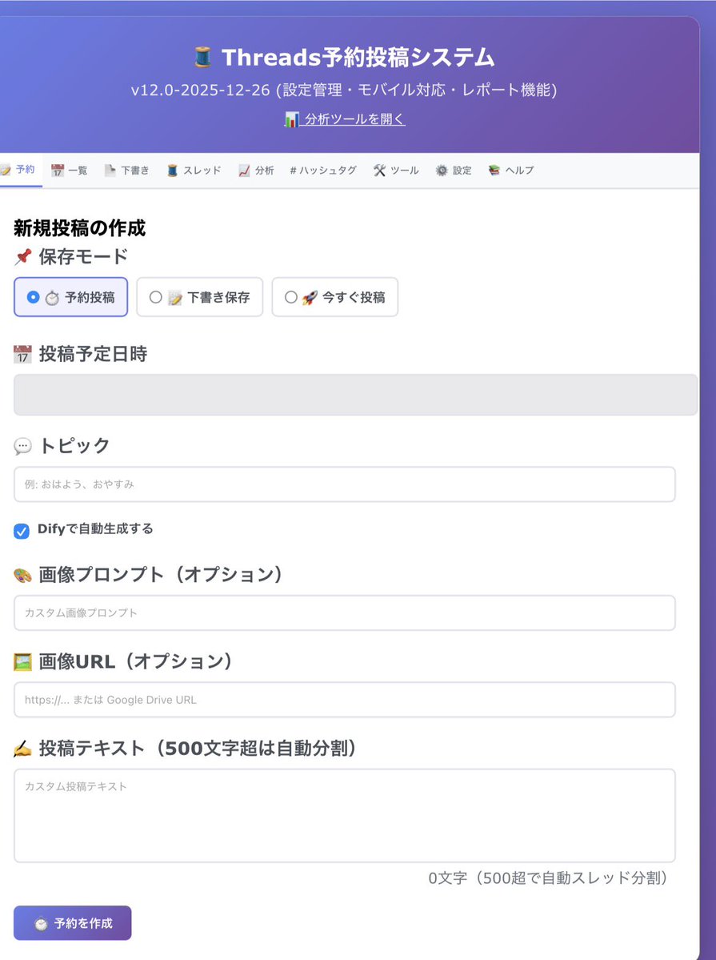
Task: Click the picture icon beside 画像URL
Action: point(22,662)
